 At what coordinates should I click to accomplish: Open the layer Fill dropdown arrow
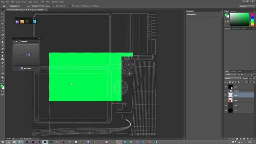[254, 82]
